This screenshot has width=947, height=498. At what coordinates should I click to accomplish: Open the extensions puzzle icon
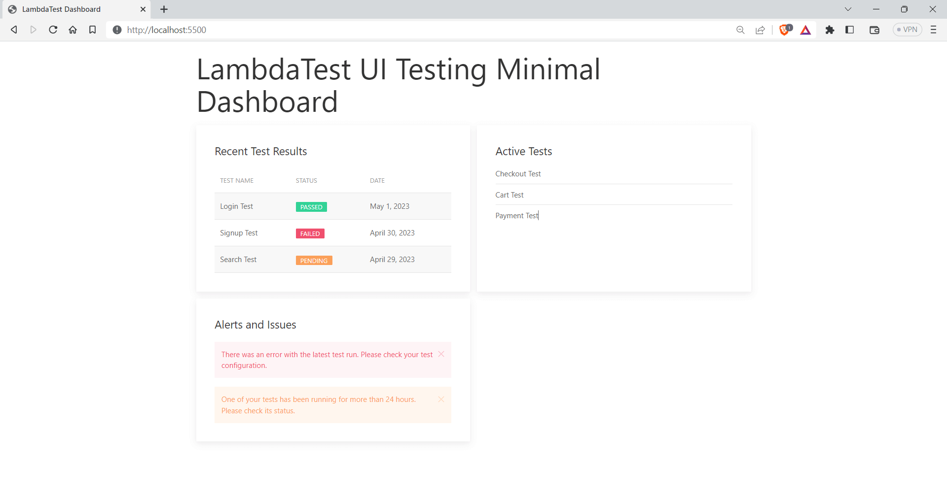coord(830,30)
